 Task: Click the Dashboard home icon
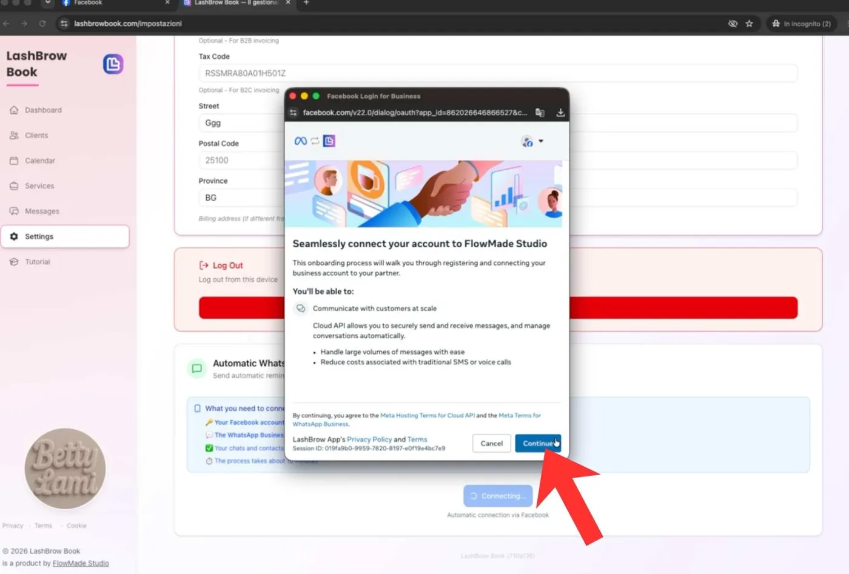click(x=14, y=110)
